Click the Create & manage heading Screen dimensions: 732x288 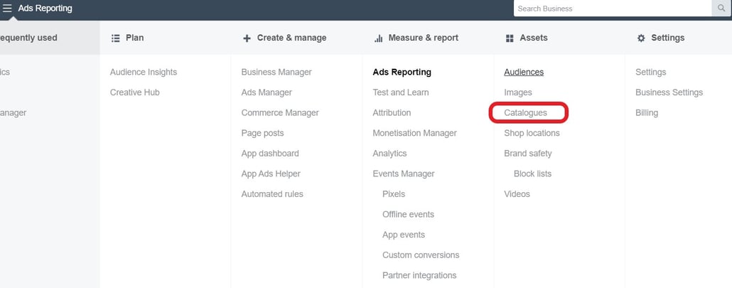point(292,38)
